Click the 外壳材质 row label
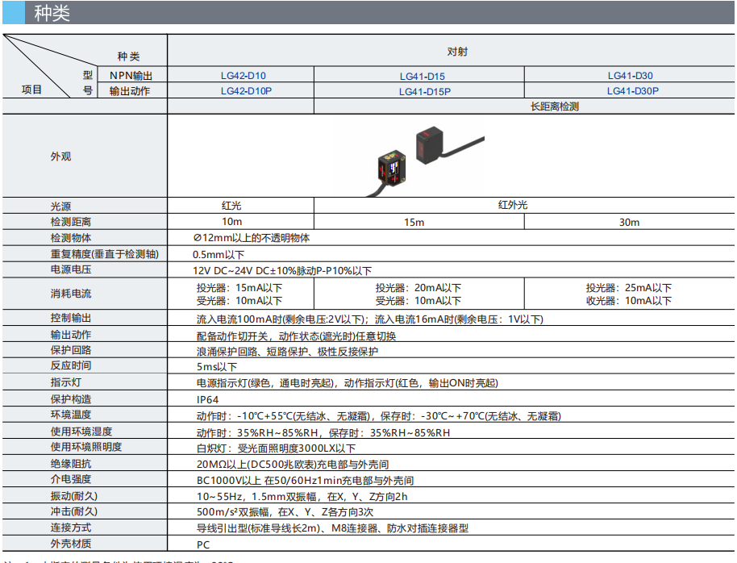The width and height of the screenshot is (737, 563). pos(71,544)
